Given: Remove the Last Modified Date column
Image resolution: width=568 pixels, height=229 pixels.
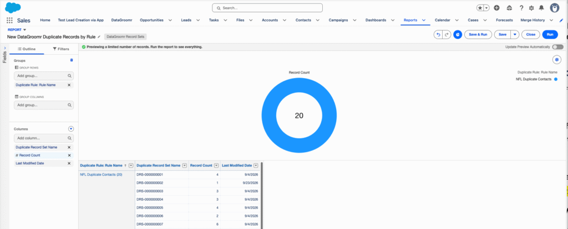Looking at the screenshot, I should 69,163.
